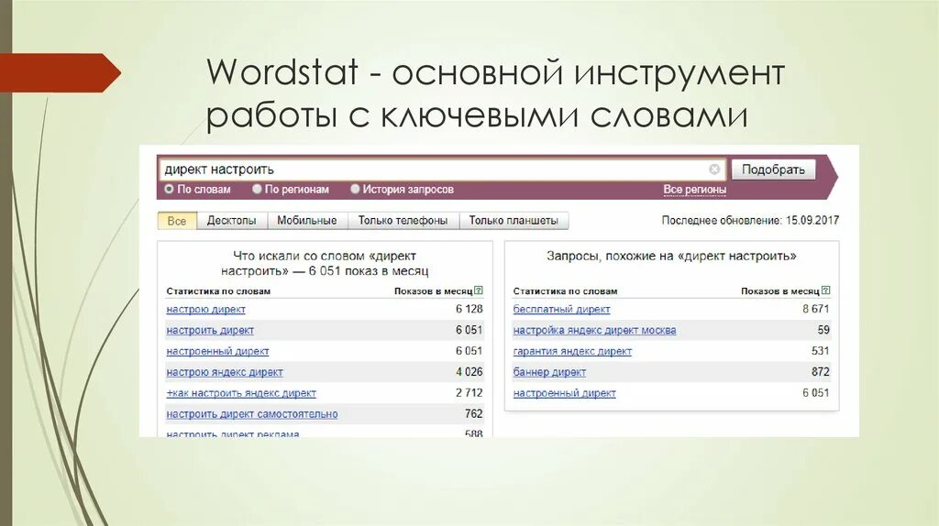Open the 'гарантия яндекс директ' link
Image resolution: width=939 pixels, height=526 pixels.
click(572, 351)
